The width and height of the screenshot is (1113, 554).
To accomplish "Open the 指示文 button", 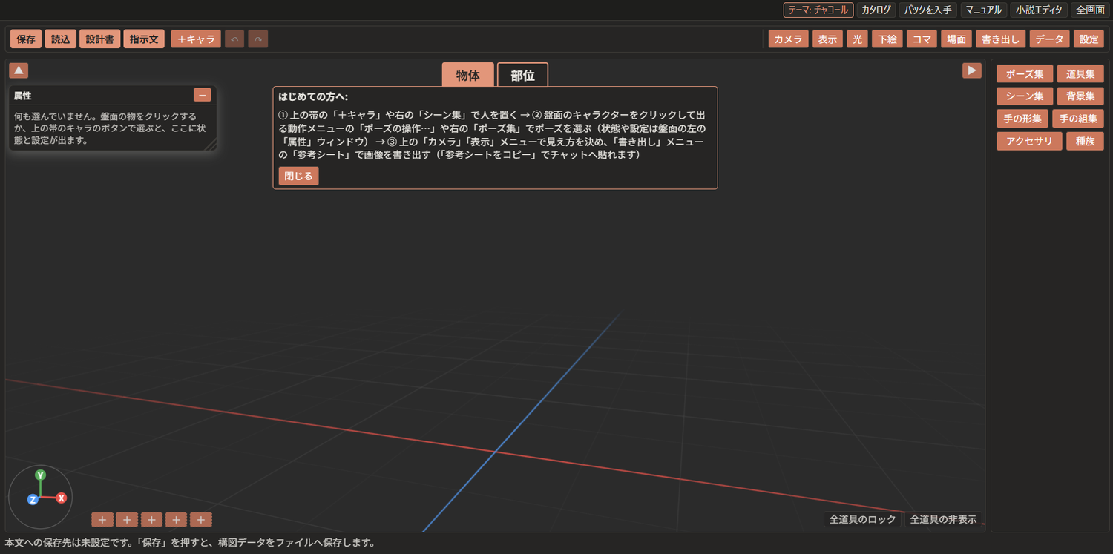I will [144, 39].
